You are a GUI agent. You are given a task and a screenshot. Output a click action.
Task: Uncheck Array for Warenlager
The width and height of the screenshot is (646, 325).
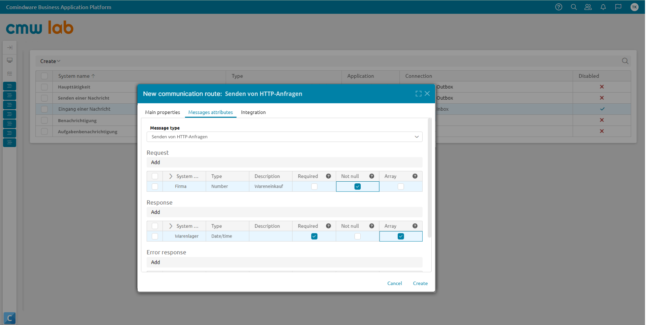(401, 236)
